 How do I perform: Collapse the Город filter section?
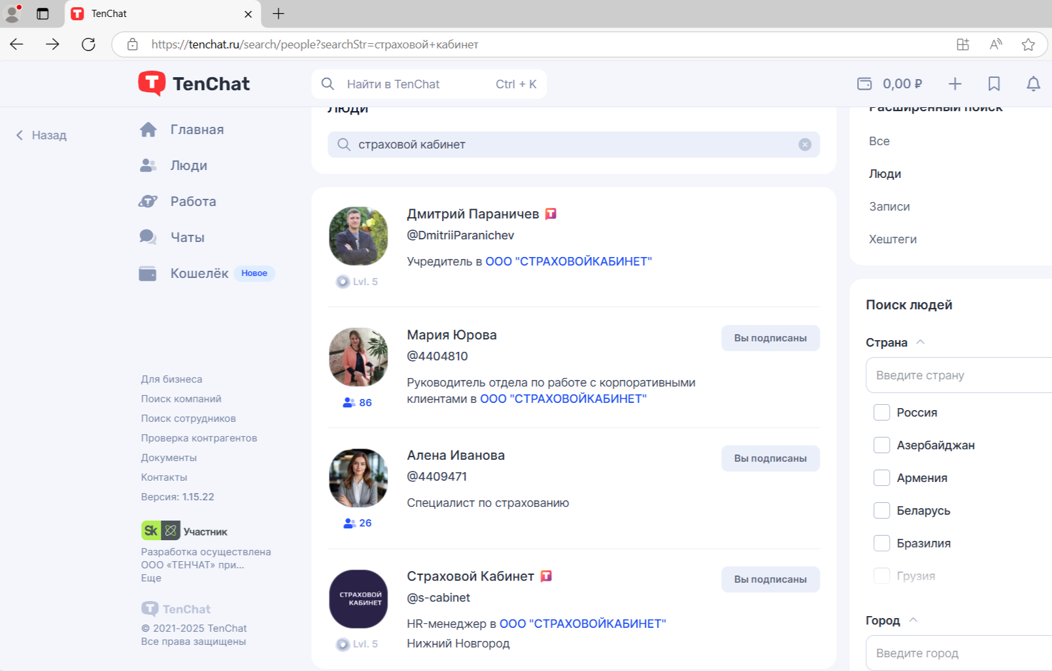coord(913,620)
